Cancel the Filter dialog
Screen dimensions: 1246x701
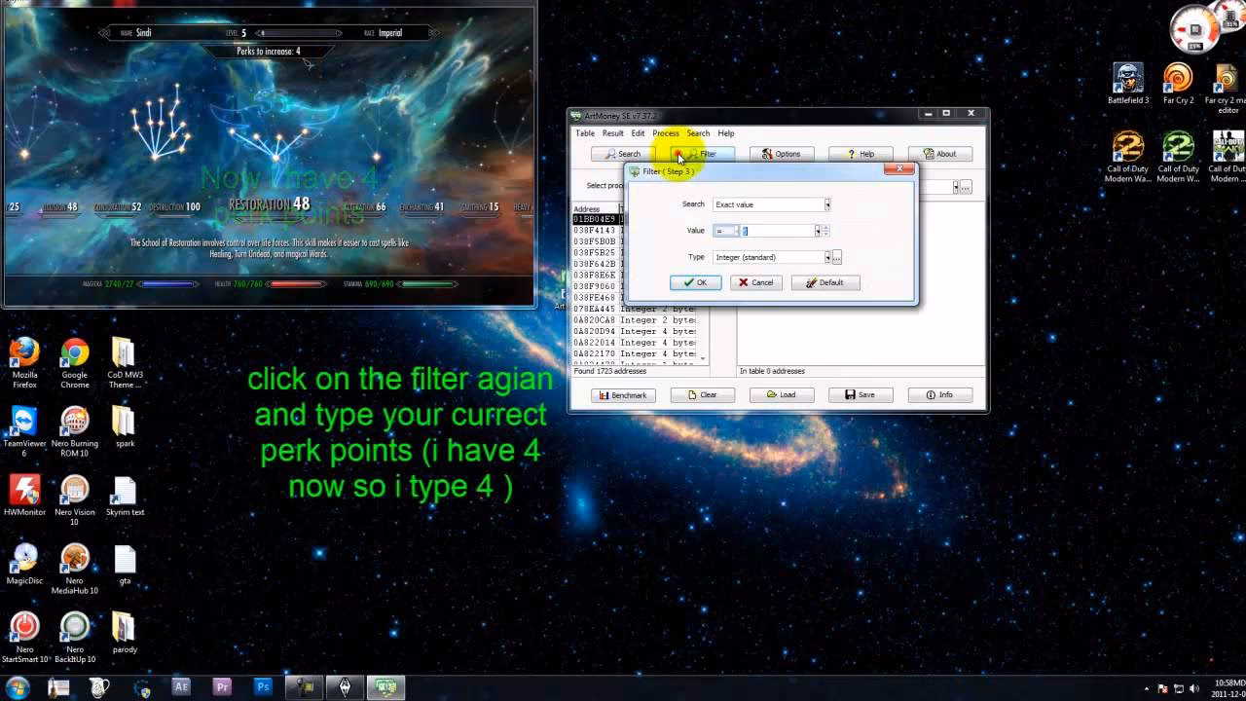pyautogui.click(x=755, y=282)
